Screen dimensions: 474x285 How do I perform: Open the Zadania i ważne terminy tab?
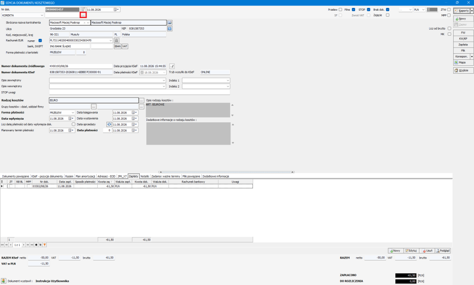[x=166, y=177]
